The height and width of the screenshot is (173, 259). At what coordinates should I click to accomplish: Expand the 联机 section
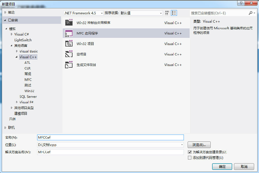point(5,128)
